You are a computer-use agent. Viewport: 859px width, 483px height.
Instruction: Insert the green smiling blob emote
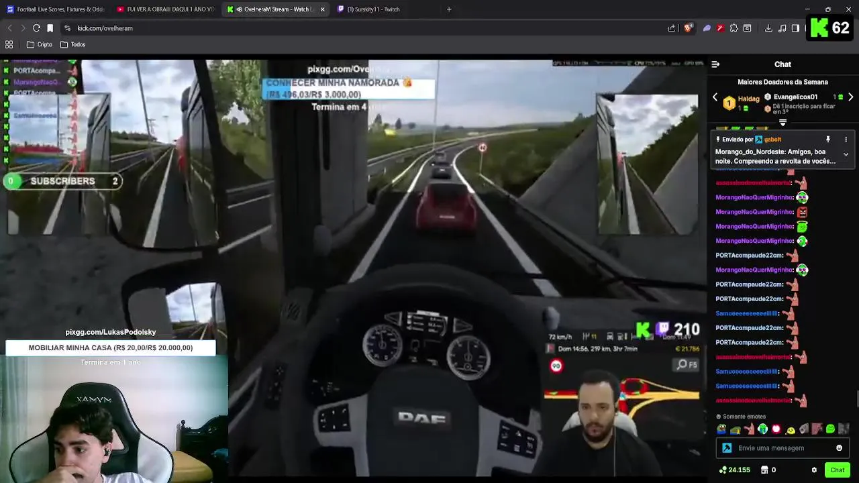coord(831,429)
